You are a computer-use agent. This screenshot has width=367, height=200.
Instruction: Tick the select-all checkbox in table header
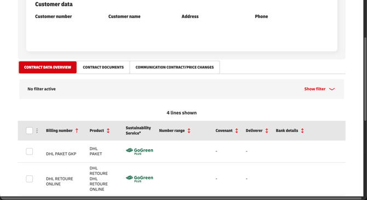tap(29, 131)
